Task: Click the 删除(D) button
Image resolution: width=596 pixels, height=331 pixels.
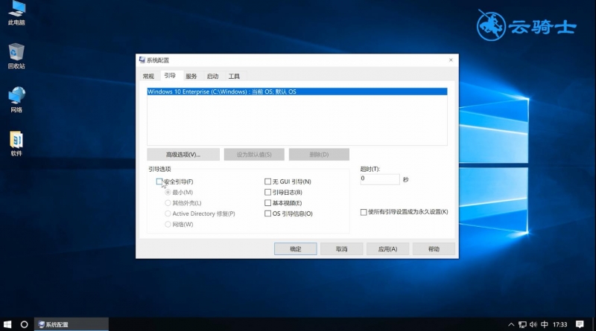Action: 319,155
